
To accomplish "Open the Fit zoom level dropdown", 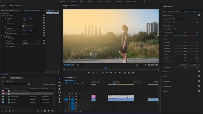I will 80,65.
